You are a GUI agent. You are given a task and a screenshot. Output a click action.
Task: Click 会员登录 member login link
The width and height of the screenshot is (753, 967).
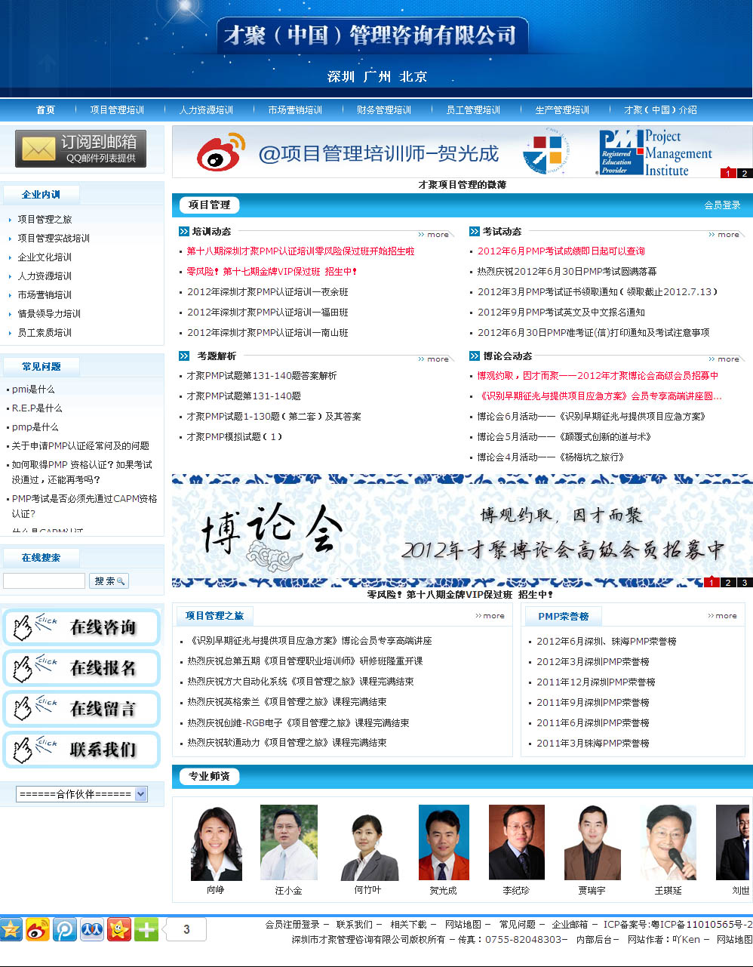coord(722,205)
